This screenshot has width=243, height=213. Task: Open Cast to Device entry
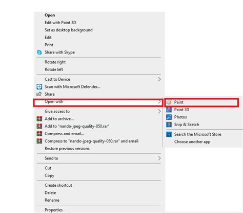[57, 79]
